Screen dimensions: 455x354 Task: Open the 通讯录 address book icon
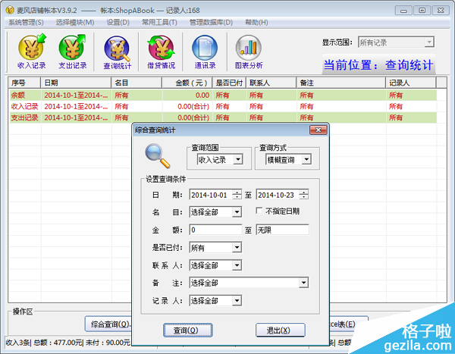coord(205,53)
